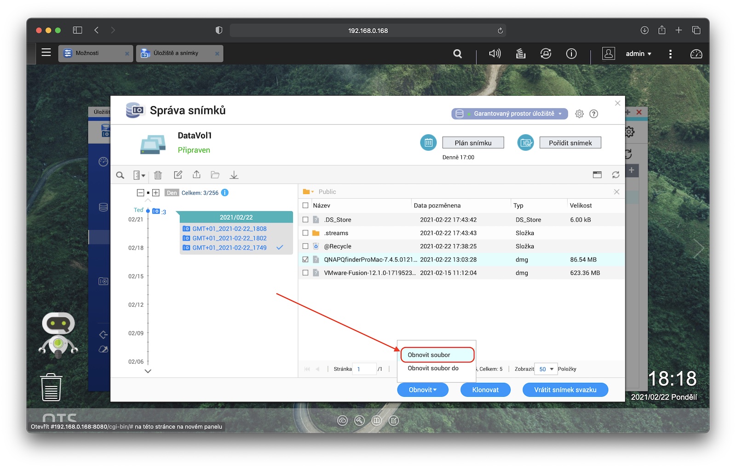Choose Obnovit soubor menu entry
The width and height of the screenshot is (736, 468).
[x=437, y=355]
